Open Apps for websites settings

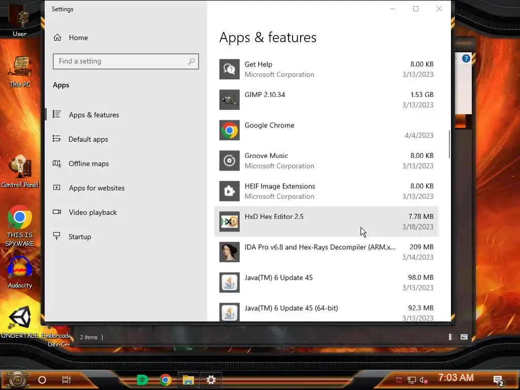click(x=126, y=188)
